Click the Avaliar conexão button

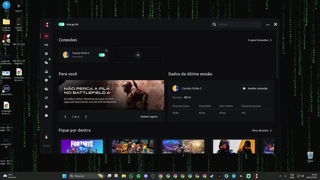pos(255,88)
